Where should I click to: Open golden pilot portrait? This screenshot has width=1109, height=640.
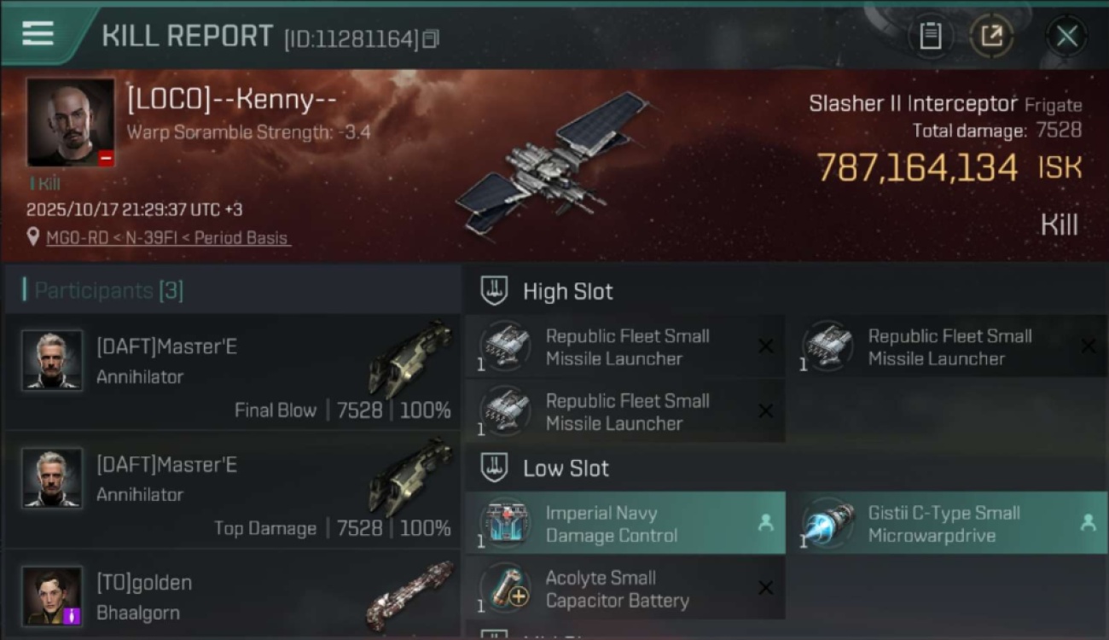click(52, 596)
